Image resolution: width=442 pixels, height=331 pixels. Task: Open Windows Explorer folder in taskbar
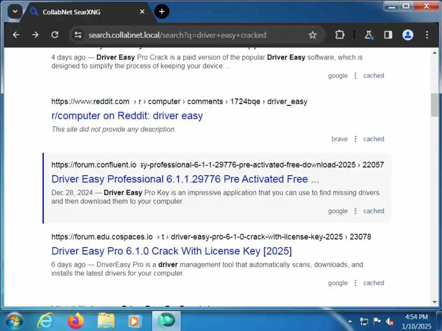coord(106,321)
